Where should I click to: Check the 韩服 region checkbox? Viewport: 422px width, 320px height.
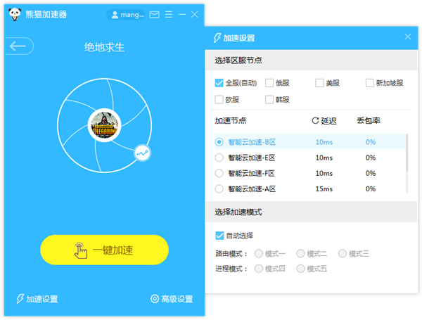point(269,100)
